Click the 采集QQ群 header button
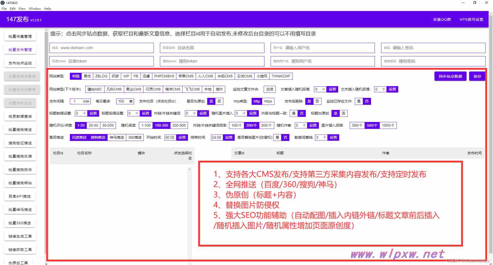This screenshot has height=265, width=493. click(x=442, y=19)
